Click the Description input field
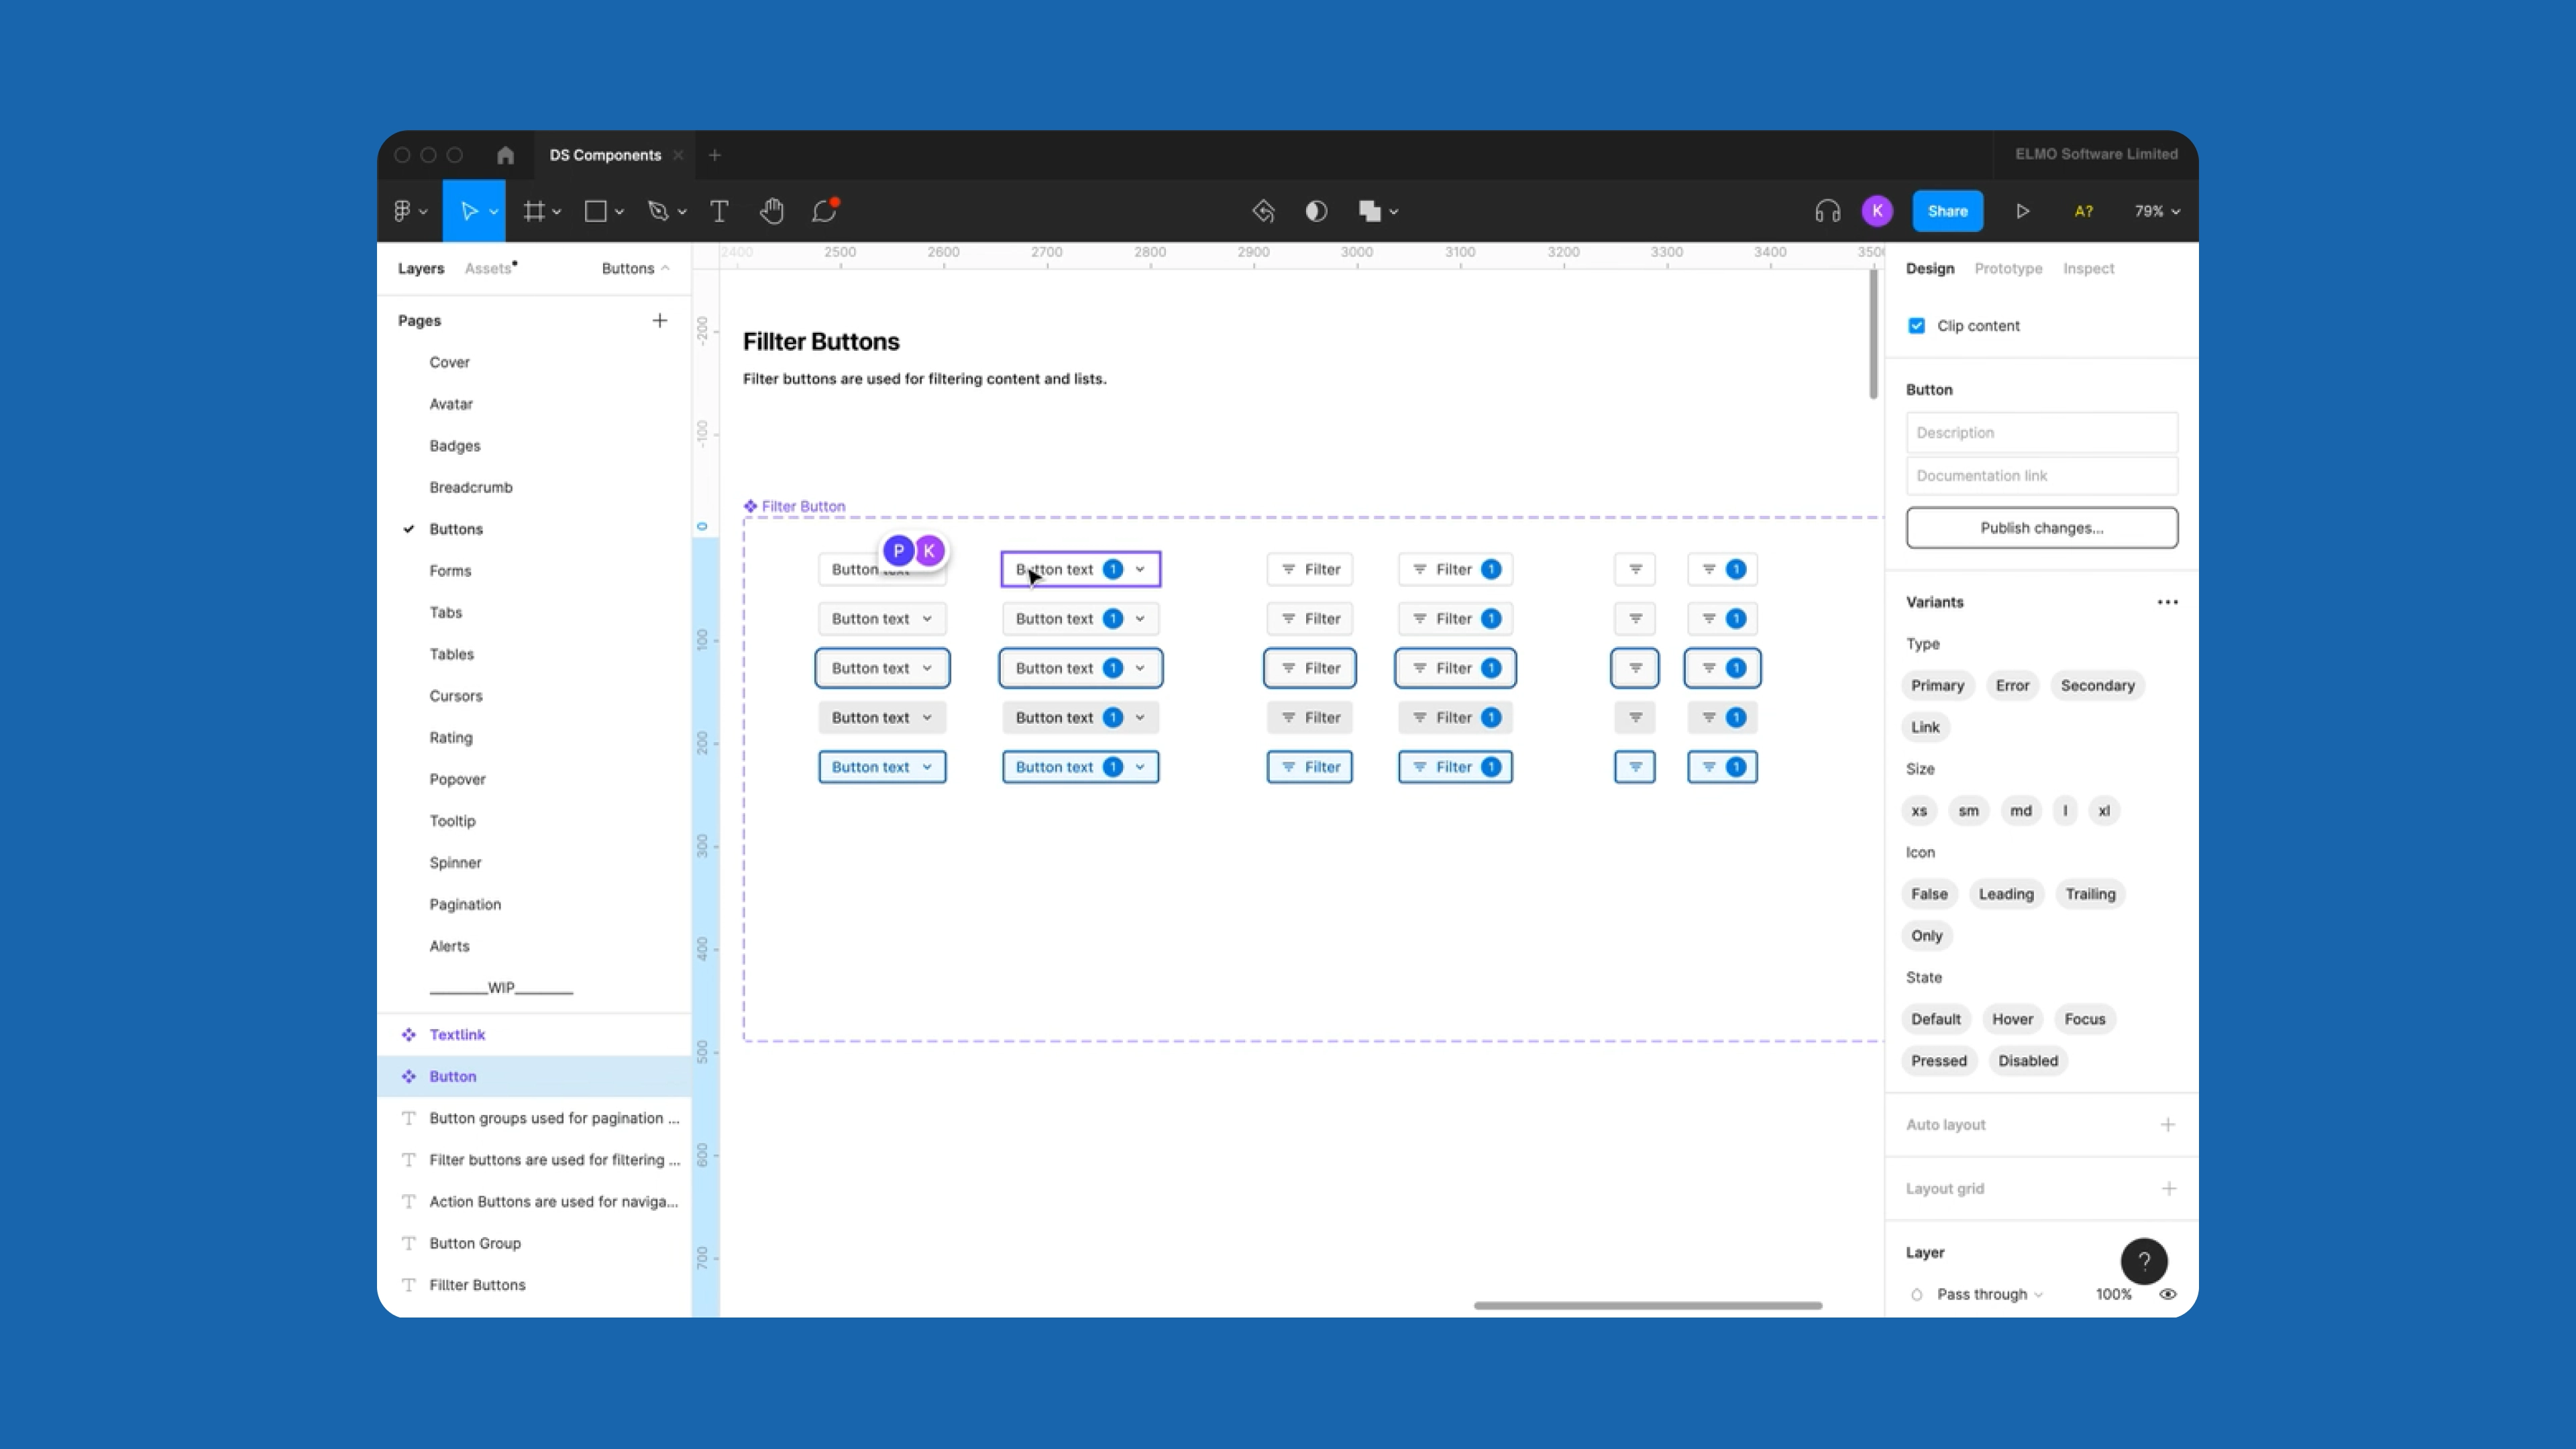The width and height of the screenshot is (2576, 1449). pyautogui.click(x=2041, y=432)
